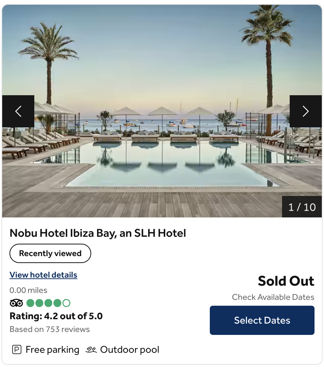Click the 0.00 miles distance label

tap(28, 290)
